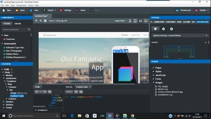211x119 pixels.
Task: Open the index.html page dropdown
Action: coord(121,21)
